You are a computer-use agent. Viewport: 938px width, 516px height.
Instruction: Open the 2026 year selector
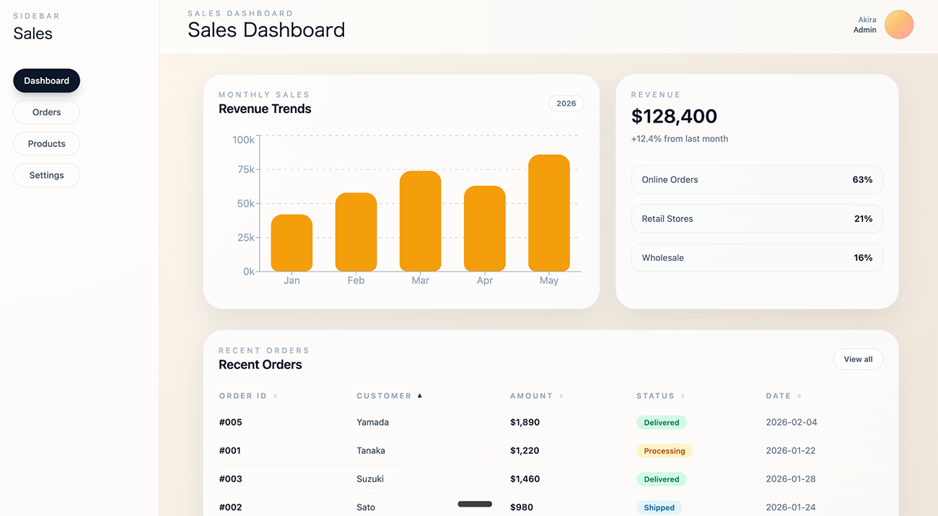566,104
